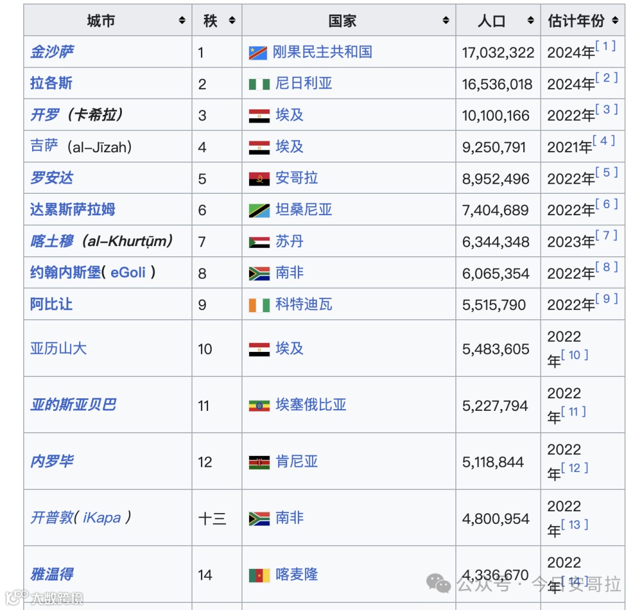Open citation reference [9]
The width and height of the screenshot is (642, 610).
click(606, 298)
